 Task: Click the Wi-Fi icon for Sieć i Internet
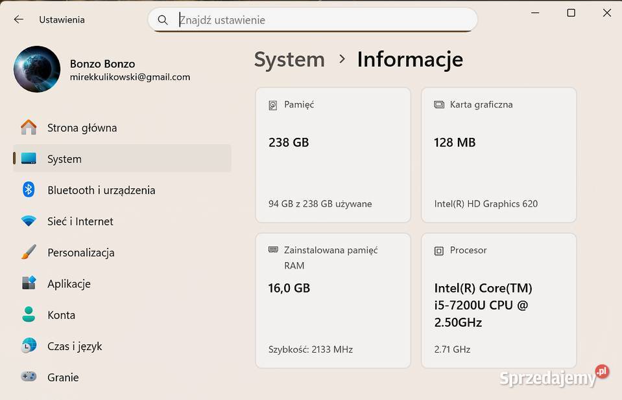click(x=29, y=221)
